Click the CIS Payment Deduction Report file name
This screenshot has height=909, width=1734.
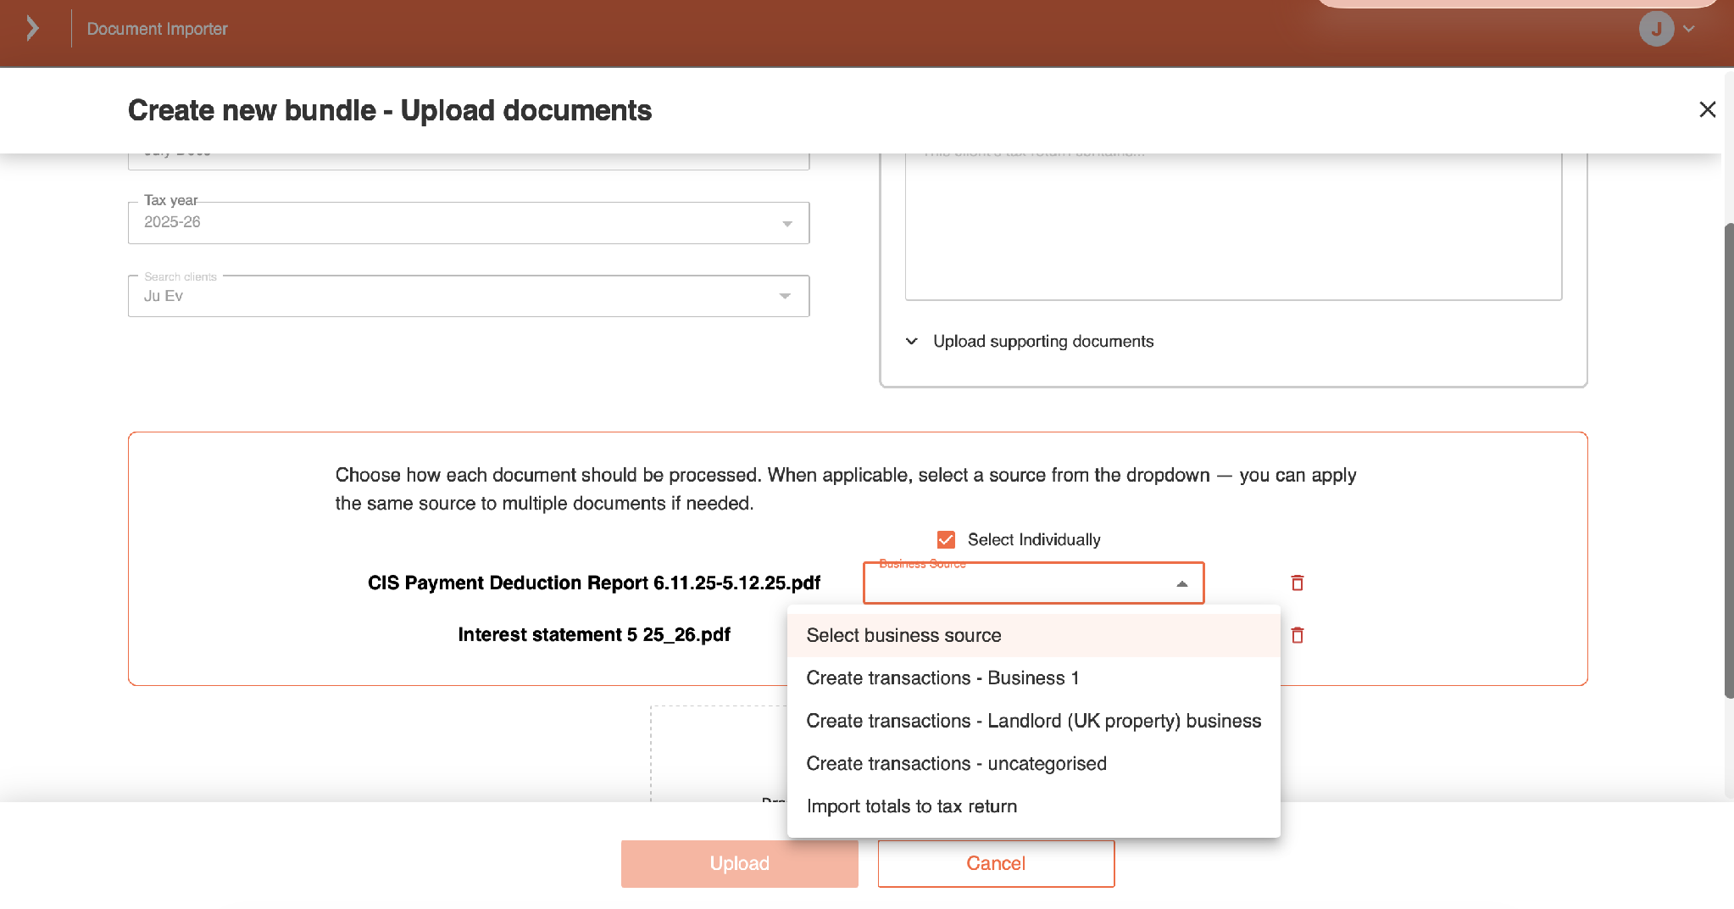(593, 583)
